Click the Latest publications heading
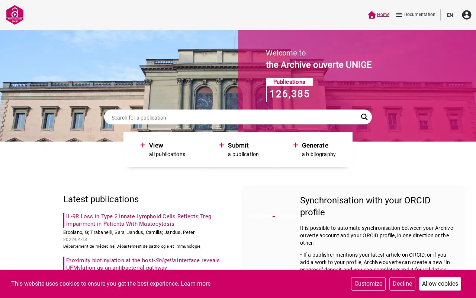The height and width of the screenshot is (298, 476). coord(101,199)
